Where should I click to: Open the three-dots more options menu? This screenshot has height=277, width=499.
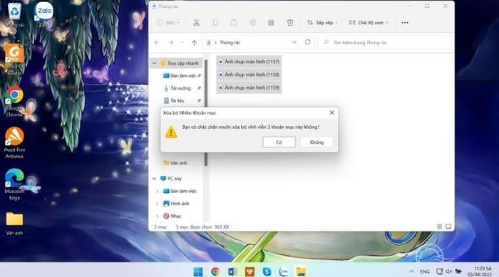click(405, 23)
